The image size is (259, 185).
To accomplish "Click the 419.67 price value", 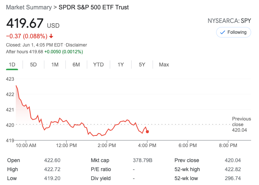I will click(25, 23).
